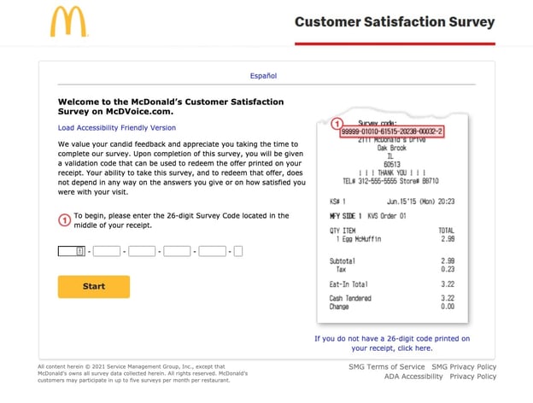Select the fifth survey code field

[212, 251]
